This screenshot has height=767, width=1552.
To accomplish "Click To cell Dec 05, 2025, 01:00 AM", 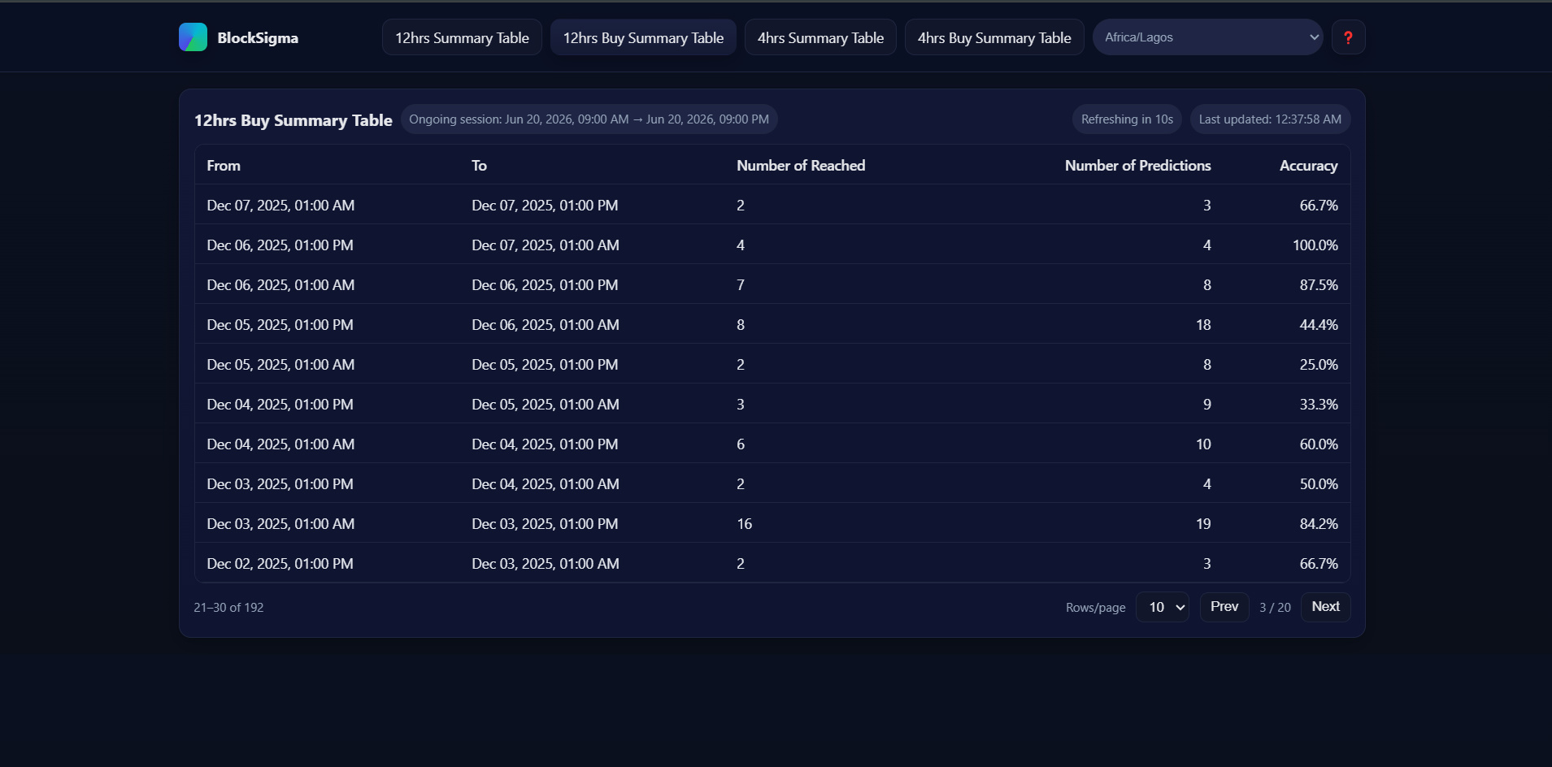I will pos(546,405).
